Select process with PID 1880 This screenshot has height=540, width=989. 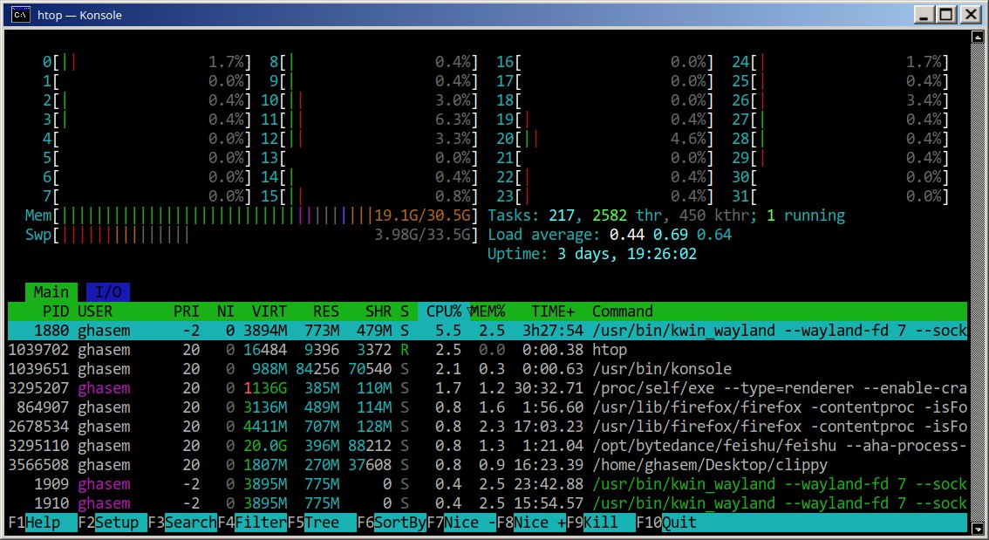coord(487,331)
